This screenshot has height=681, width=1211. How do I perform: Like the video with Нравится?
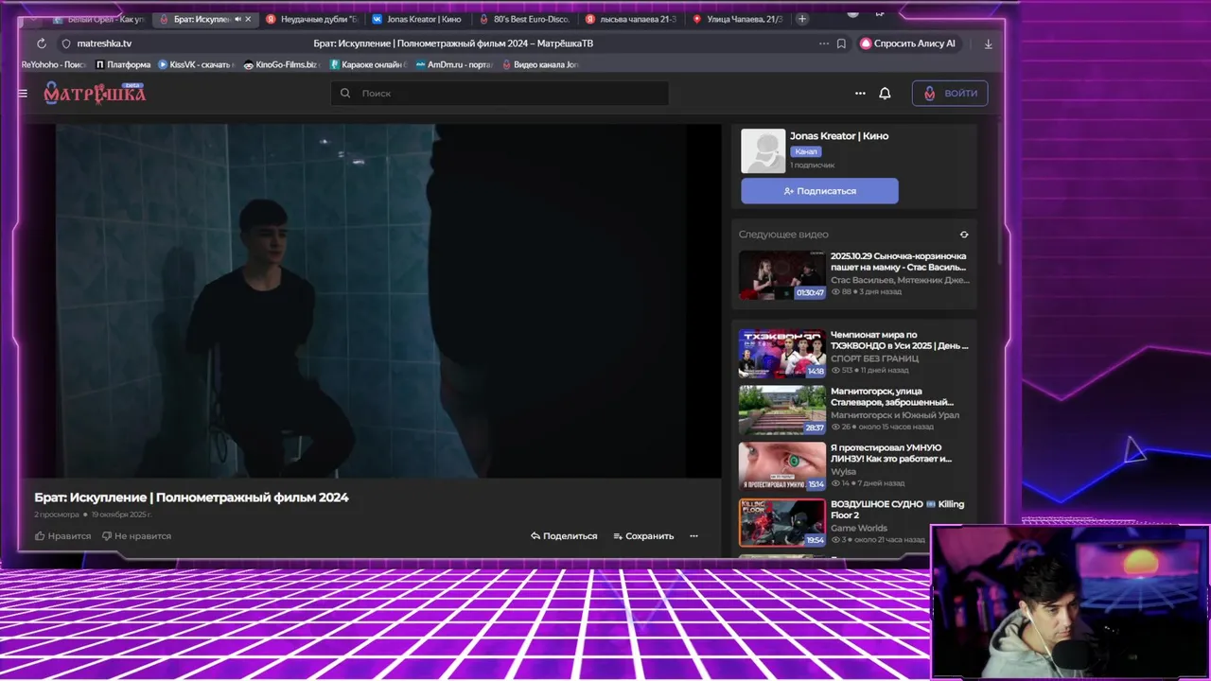click(x=62, y=536)
